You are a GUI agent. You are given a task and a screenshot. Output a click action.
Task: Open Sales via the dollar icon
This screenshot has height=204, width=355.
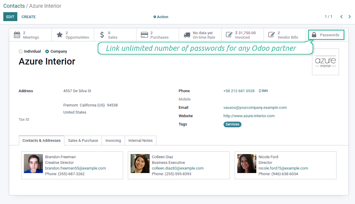coord(102,35)
